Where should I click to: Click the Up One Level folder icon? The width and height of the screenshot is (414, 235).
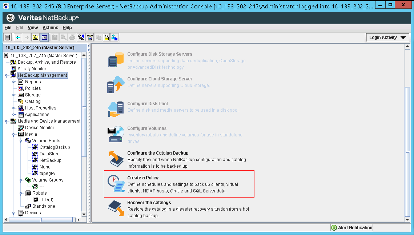(x=35, y=37)
